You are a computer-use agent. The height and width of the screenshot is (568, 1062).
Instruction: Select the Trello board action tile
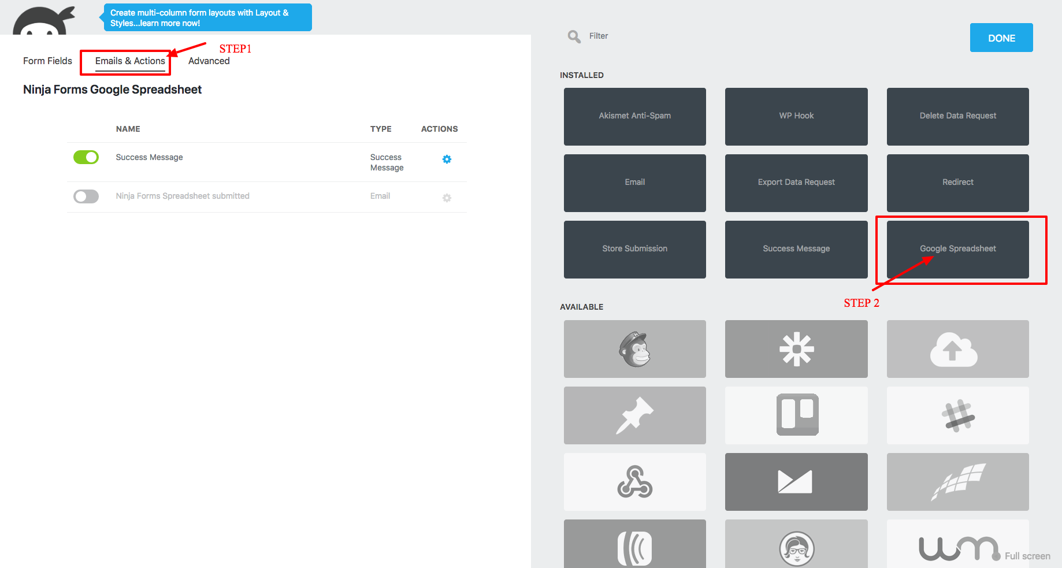pyautogui.click(x=796, y=415)
